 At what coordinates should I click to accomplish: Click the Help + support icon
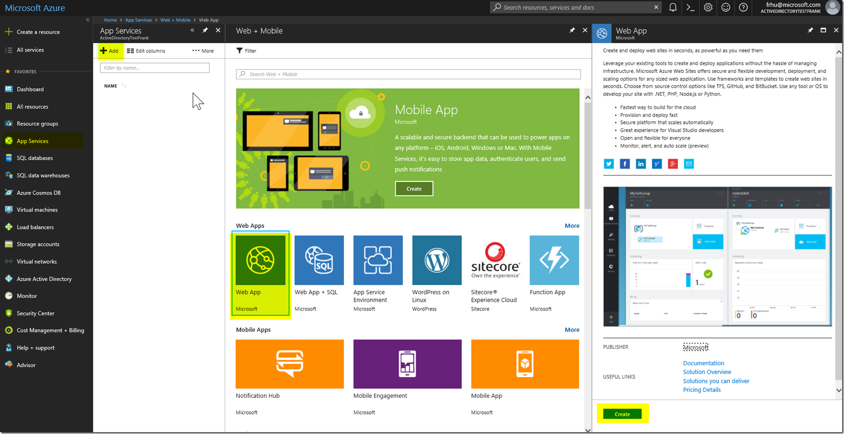tap(8, 348)
